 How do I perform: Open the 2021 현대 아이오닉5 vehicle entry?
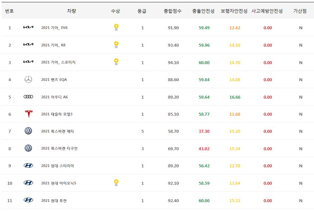(x=59, y=183)
